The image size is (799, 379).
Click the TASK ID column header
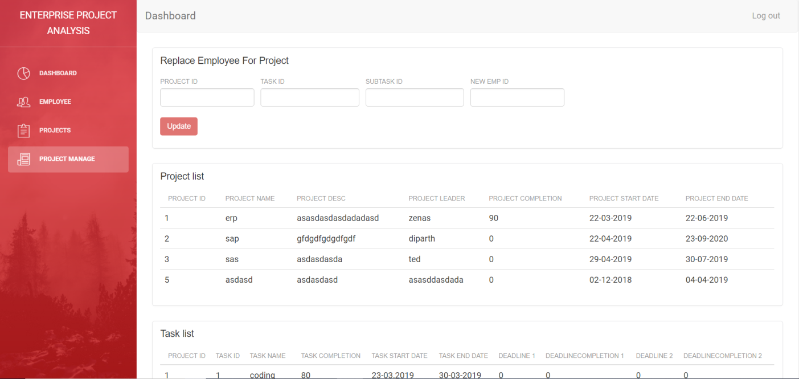click(228, 356)
